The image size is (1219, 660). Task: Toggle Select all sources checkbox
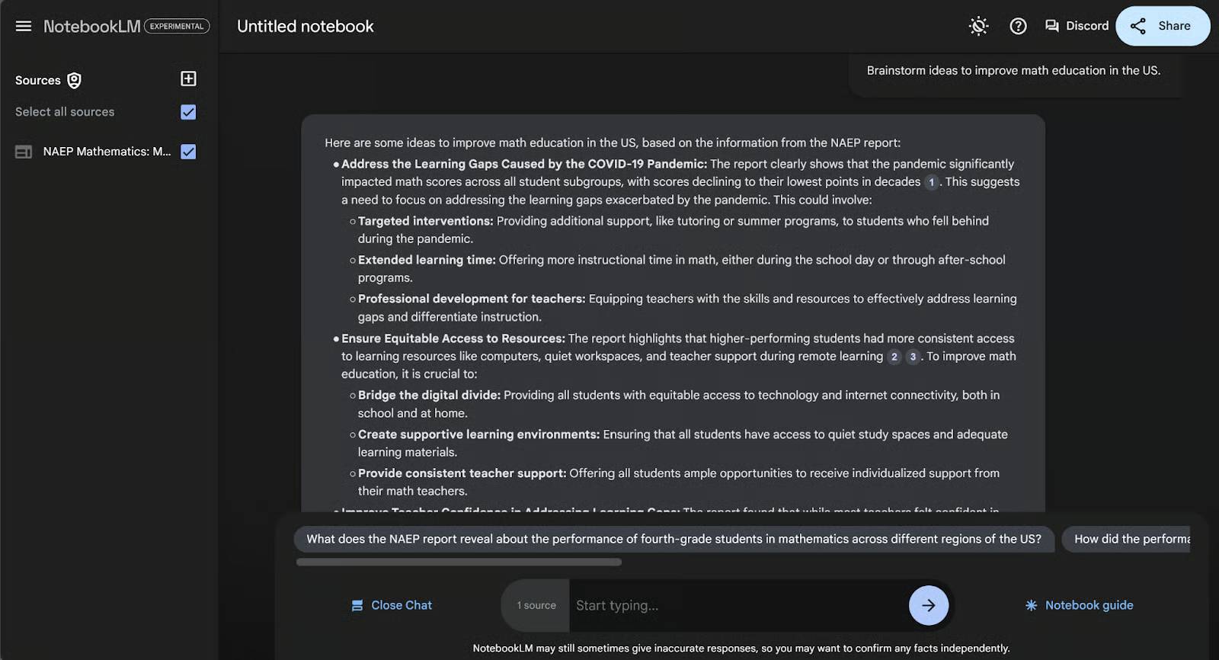[x=188, y=112]
